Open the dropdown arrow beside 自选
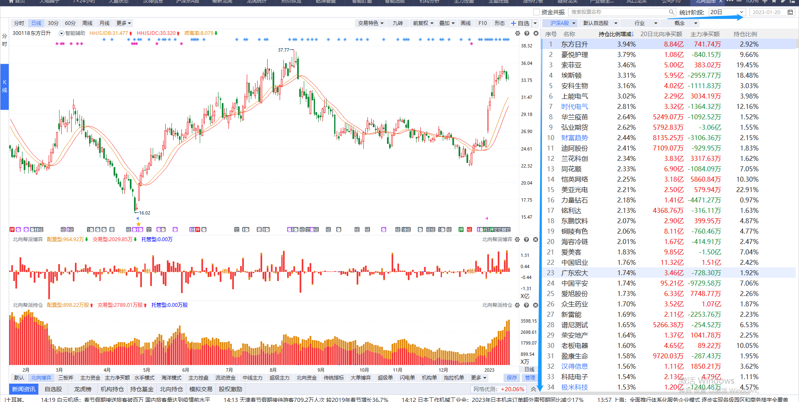The width and height of the screenshot is (799, 402). 535,23
